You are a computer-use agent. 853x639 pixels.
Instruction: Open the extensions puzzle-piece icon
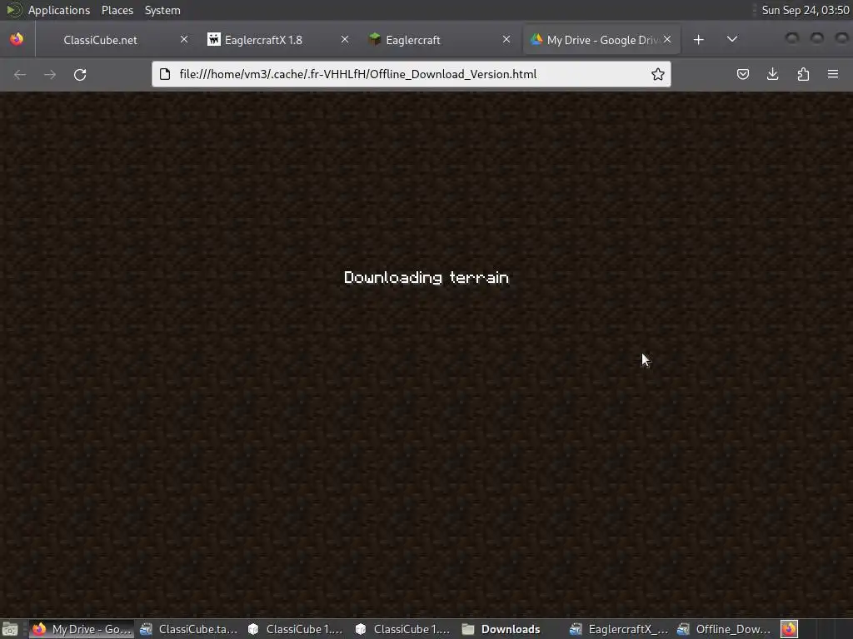(803, 74)
